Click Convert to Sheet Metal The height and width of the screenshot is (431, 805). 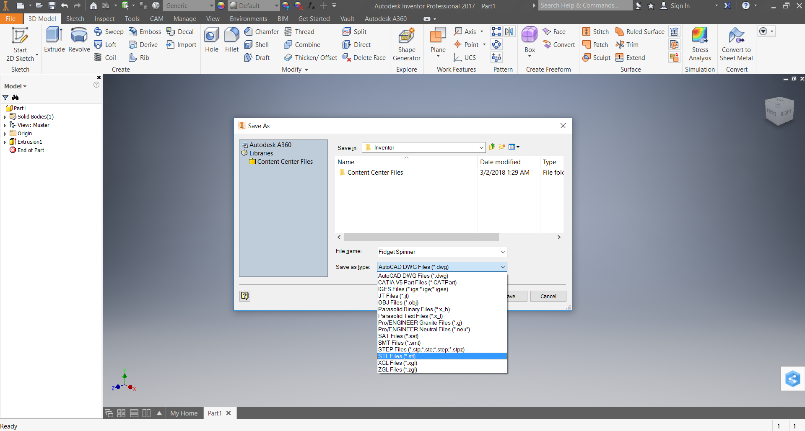point(736,44)
